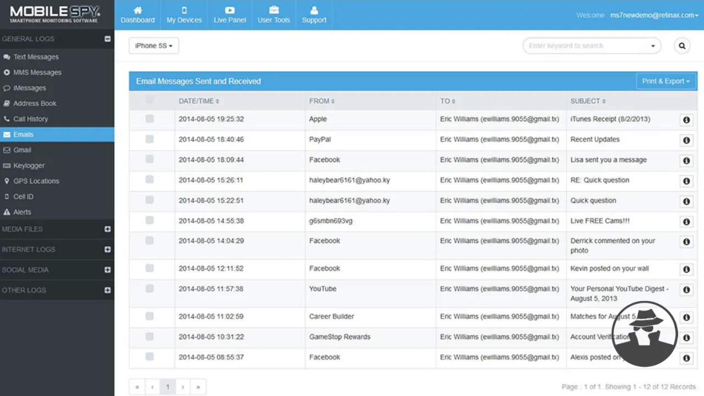Viewport: 704px width, 396px height.
Task: Open Text Messages in the sidebar
Action: click(57, 57)
